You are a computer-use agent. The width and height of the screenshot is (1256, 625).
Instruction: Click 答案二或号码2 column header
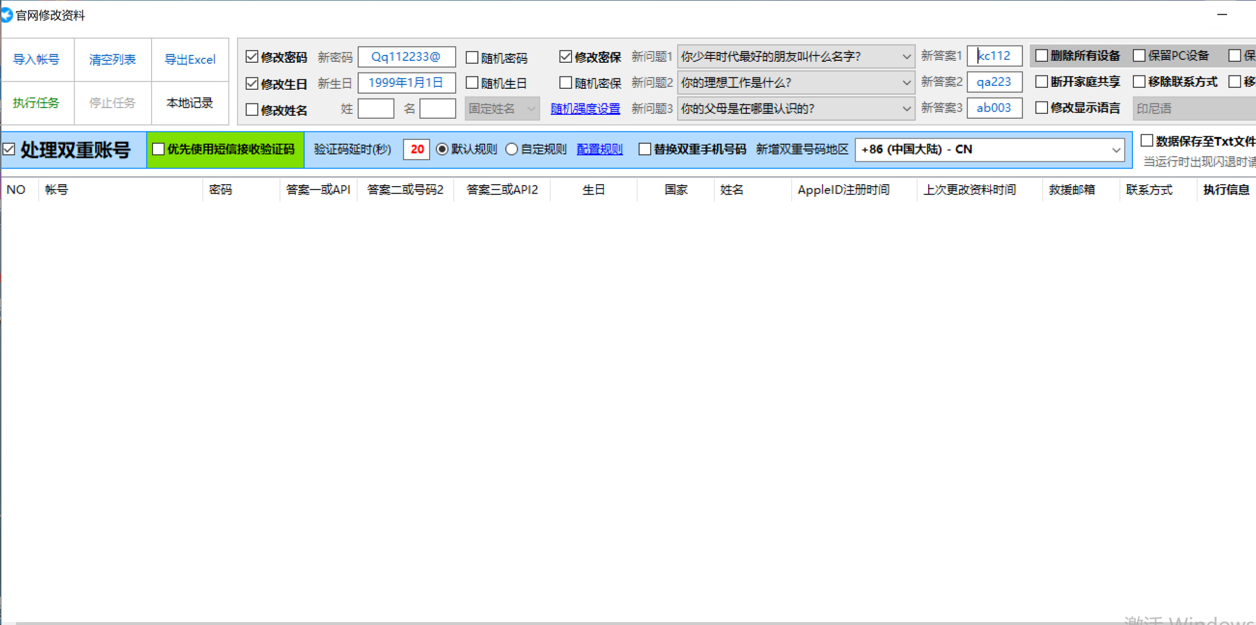(405, 190)
